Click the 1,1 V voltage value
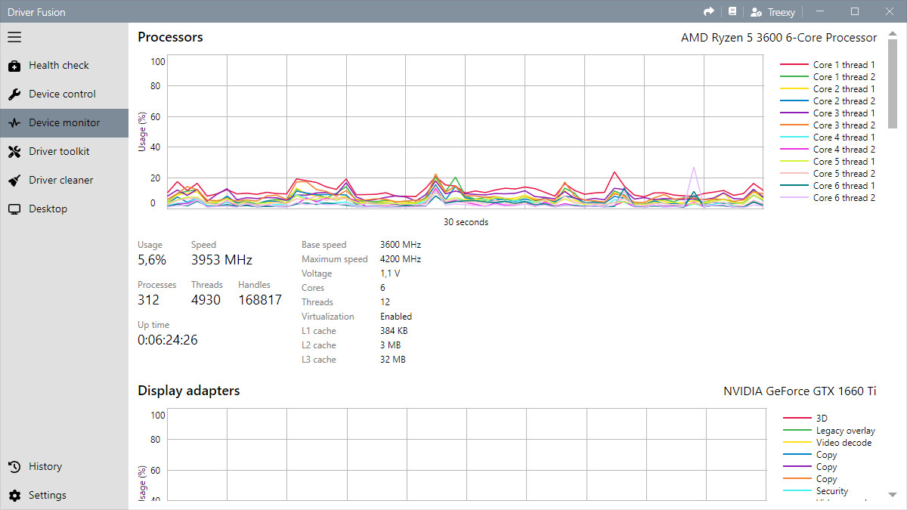Image resolution: width=907 pixels, height=510 pixels. [x=390, y=274]
